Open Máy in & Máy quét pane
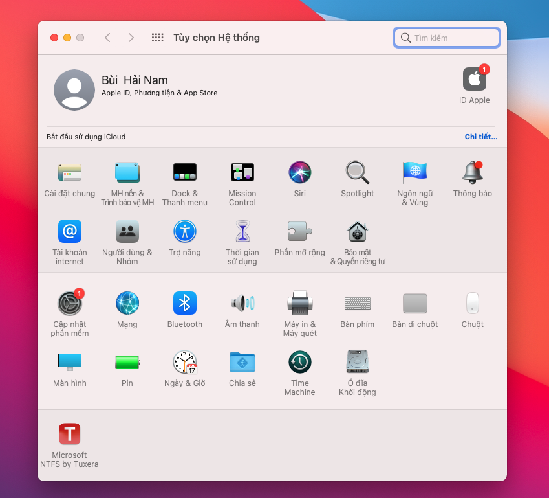The width and height of the screenshot is (549, 498). pyautogui.click(x=299, y=303)
